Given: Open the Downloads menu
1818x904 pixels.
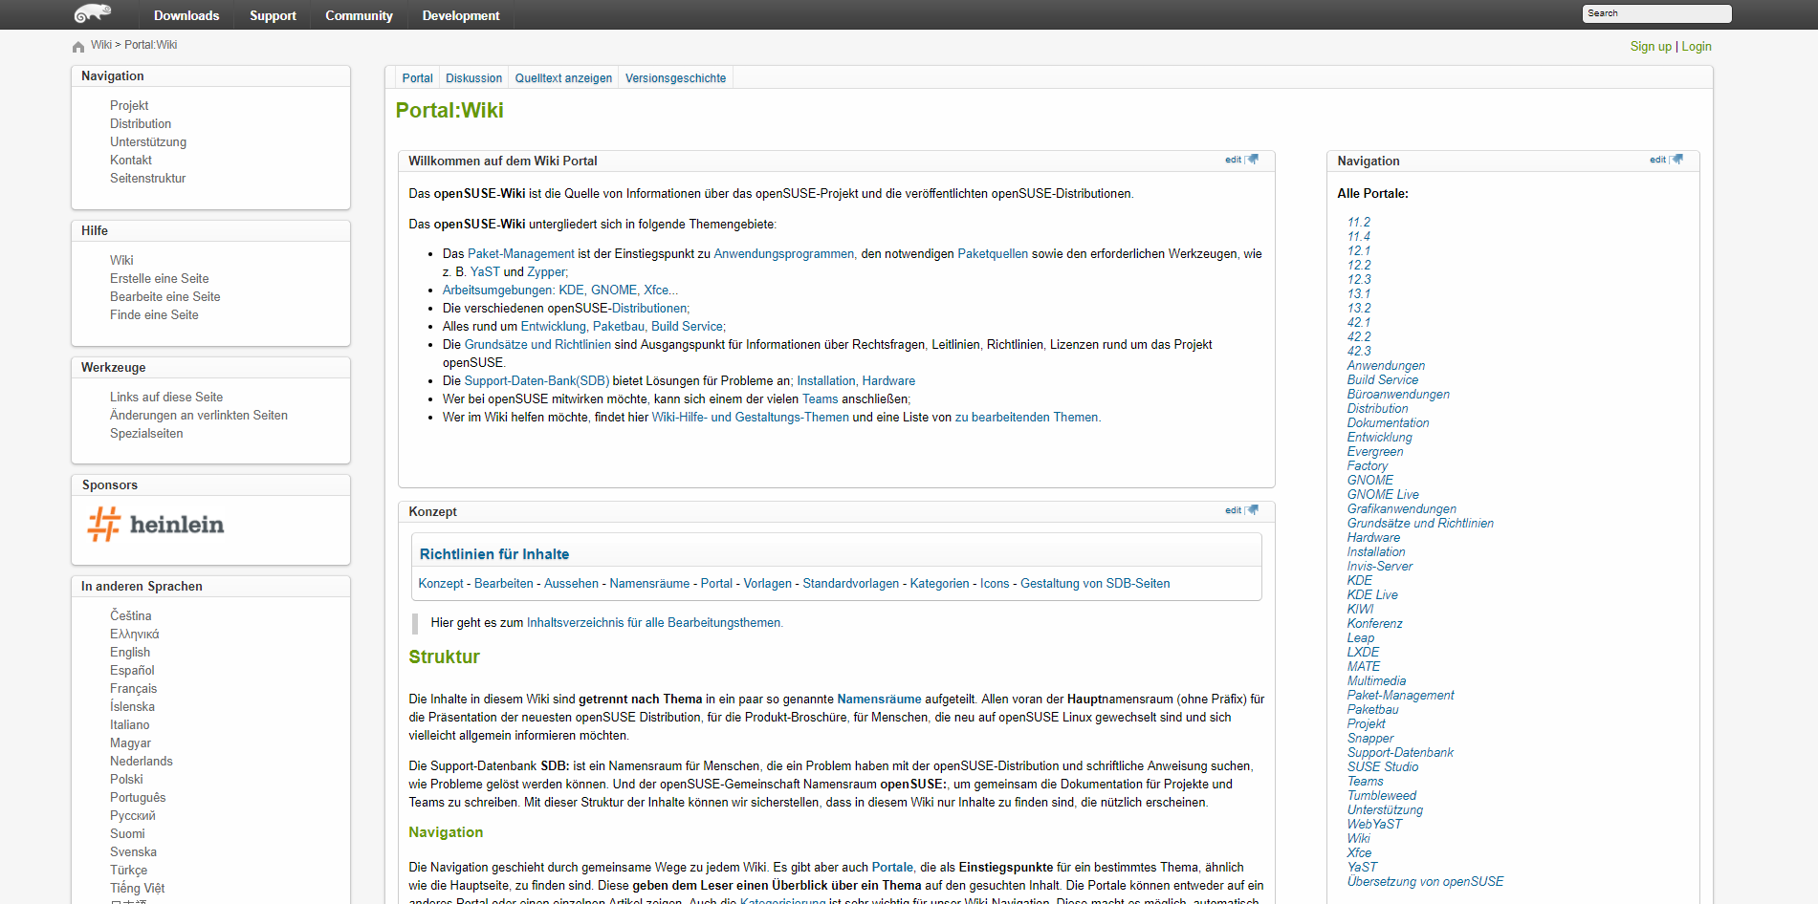Looking at the screenshot, I should (x=186, y=15).
